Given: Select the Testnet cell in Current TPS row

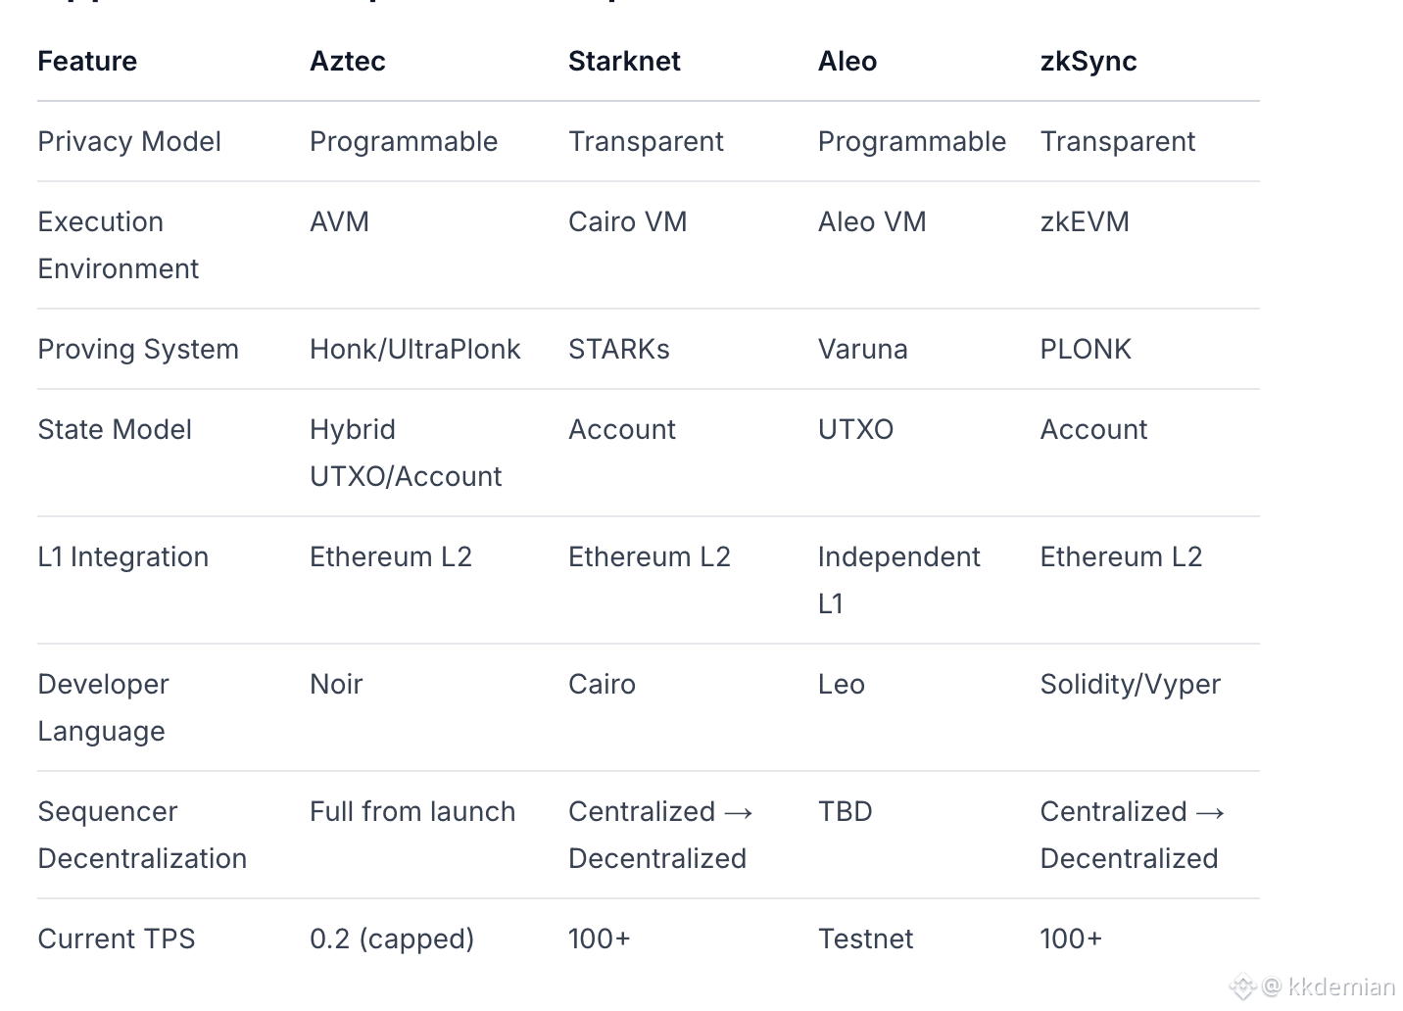Looking at the screenshot, I should [866, 939].
